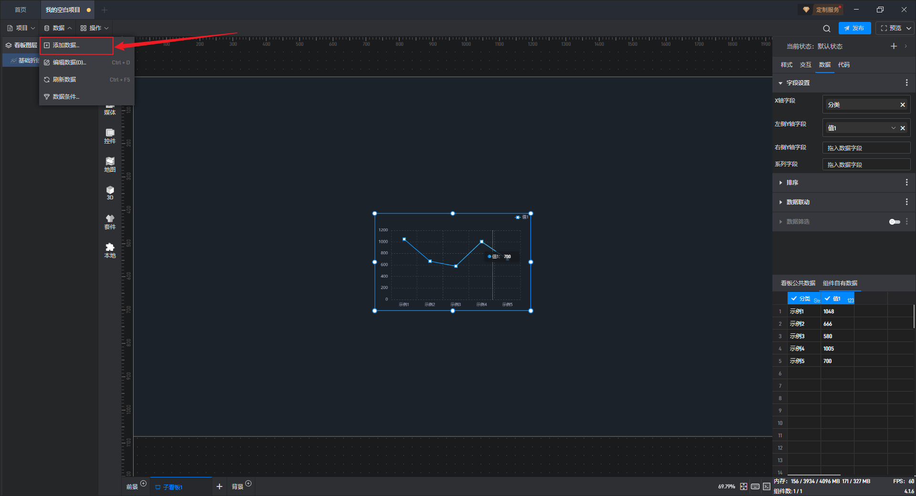Add a new state with plus icon
The height and width of the screenshot is (496, 916).
[x=894, y=46]
